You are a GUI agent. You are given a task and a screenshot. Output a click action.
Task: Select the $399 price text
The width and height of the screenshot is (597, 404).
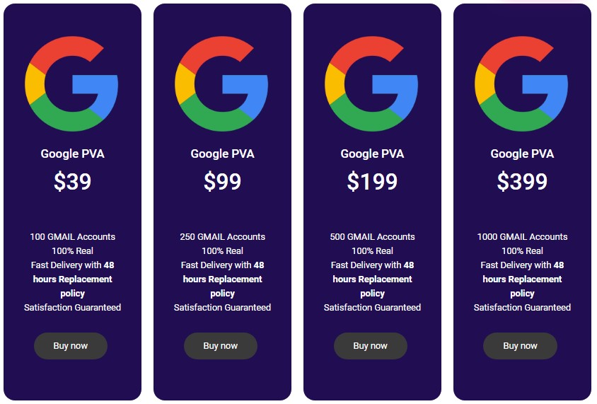pos(522,182)
